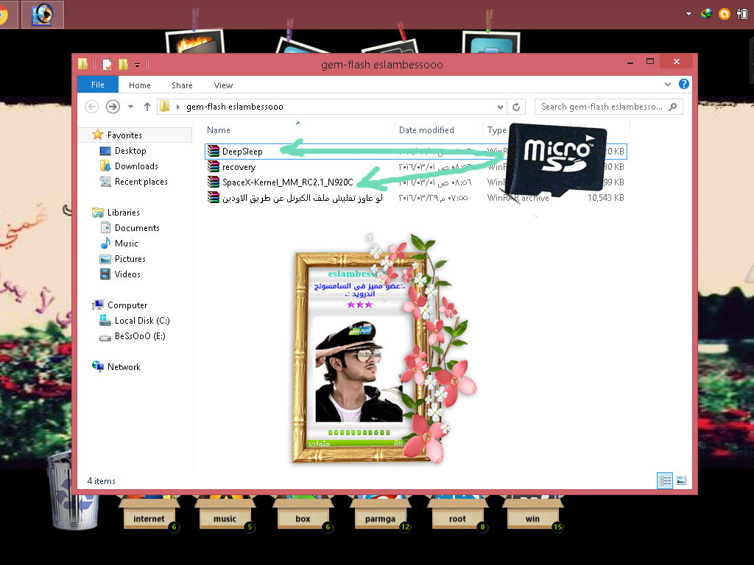Open Music library
This screenshot has height=565, width=754.
126,243
